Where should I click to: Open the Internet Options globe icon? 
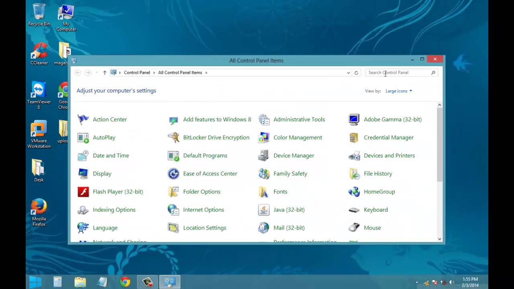point(173,210)
